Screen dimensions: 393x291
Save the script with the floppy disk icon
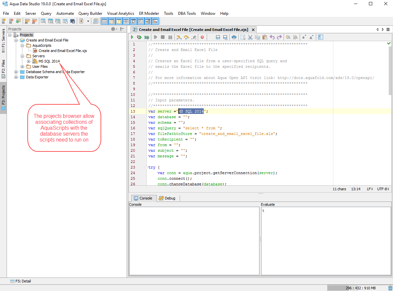click(x=218, y=37)
